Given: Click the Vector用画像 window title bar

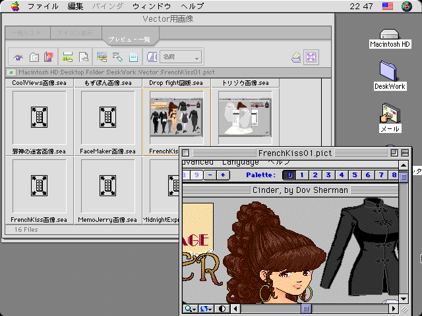Looking at the screenshot, I should click(x=167, y=19).
